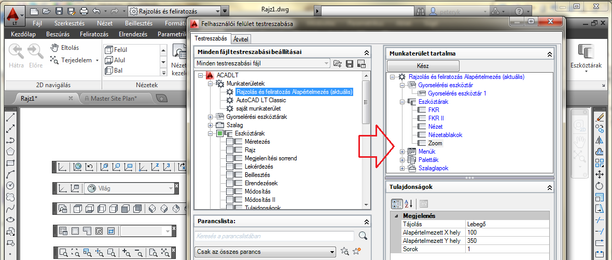612x260 pixels.
Task: Expand the Paletták node in workspace contents
Action: pos(402,160)
